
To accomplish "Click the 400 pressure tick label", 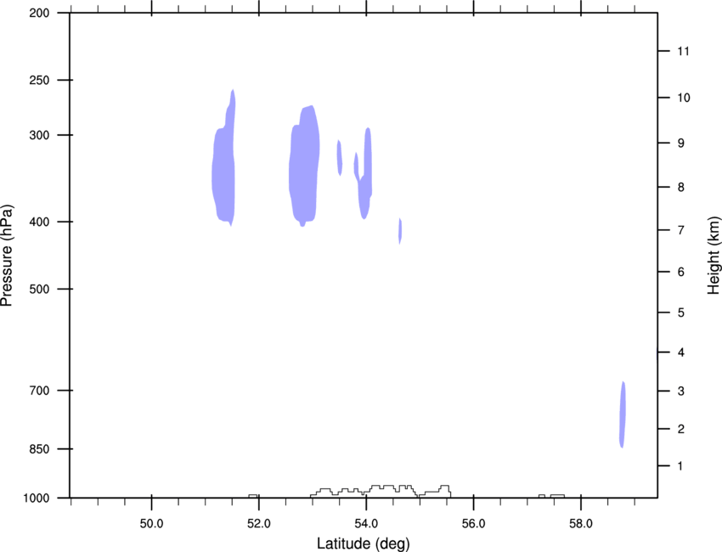I will click(x=39, y=222).
